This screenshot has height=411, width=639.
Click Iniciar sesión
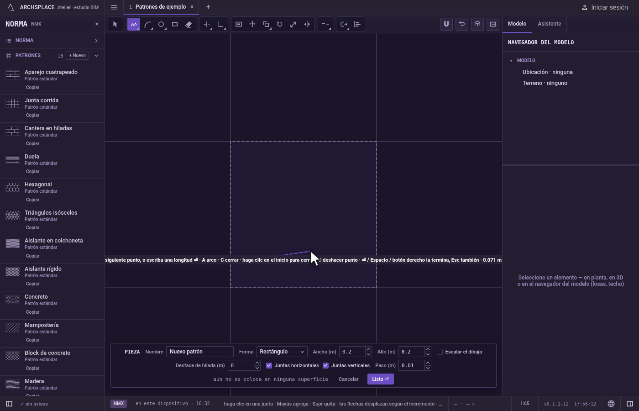[605, 7]
